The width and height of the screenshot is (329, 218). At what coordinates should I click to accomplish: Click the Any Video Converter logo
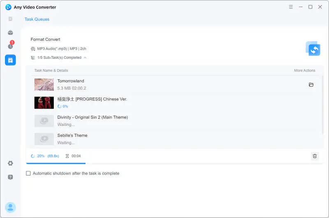pyautogui.click(x=8, y=7)
